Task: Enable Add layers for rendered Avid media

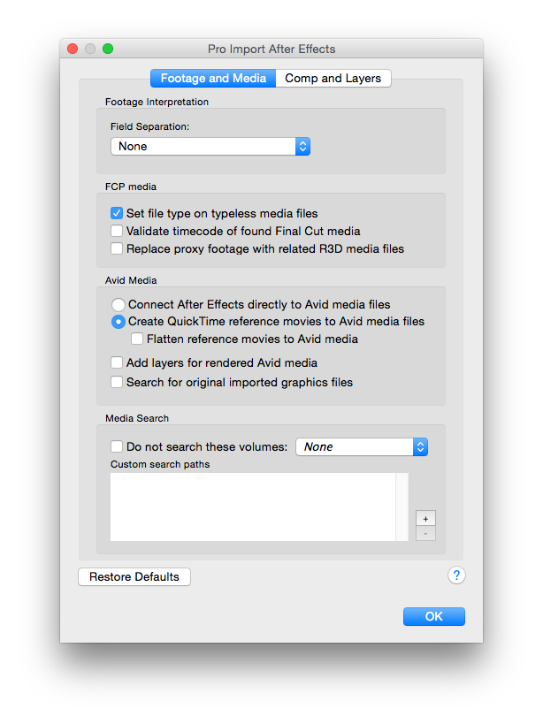Action: (x=117, y=363)
